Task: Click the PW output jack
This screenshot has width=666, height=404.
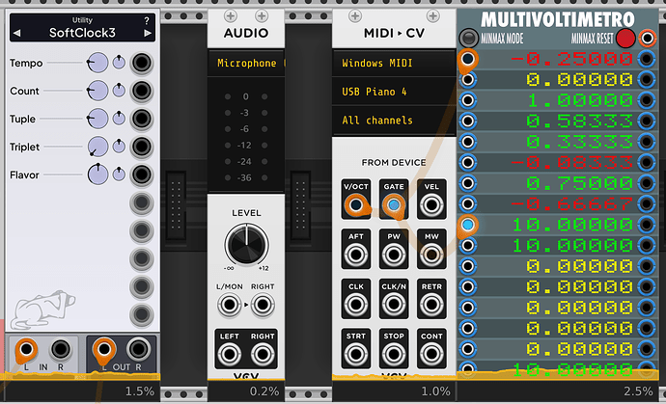Action: (x=394, y=256)
